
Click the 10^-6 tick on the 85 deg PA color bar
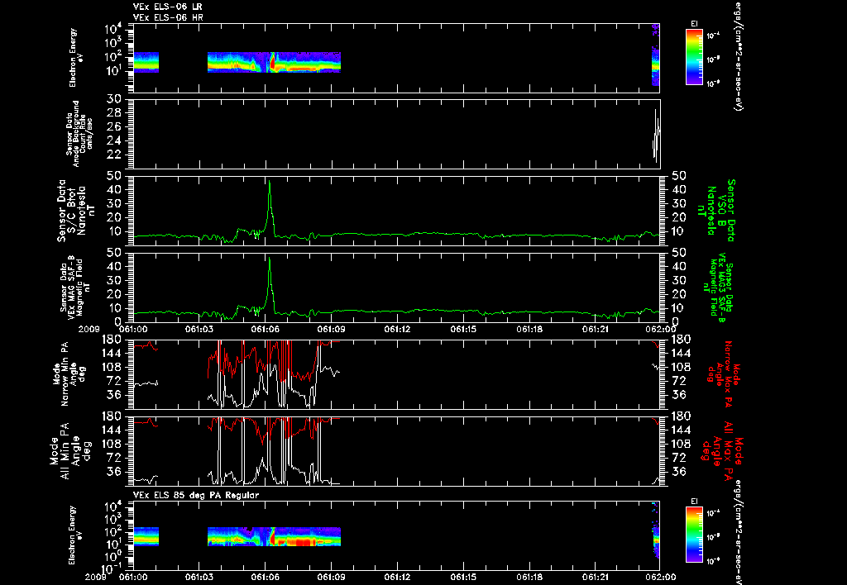[x=713, y=561]
